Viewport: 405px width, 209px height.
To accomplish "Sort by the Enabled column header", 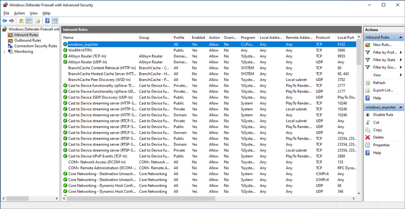I will pos(198,37).
